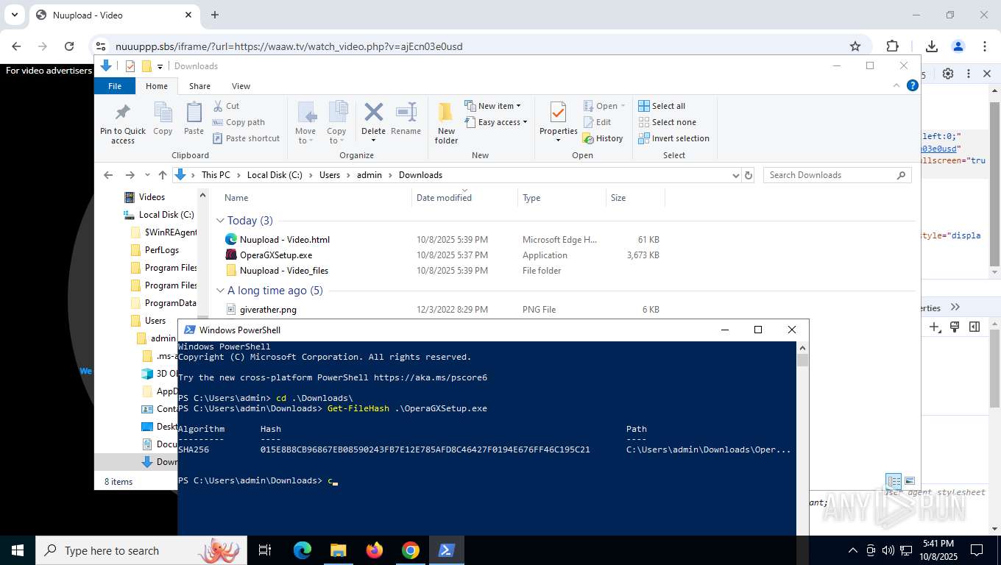Collapse A long time ago group
This screenshot has height=565, width=1001.
220,291
